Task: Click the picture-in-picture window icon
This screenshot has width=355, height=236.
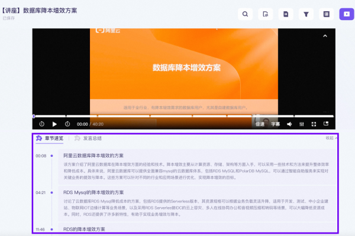Action: [326, 123]
